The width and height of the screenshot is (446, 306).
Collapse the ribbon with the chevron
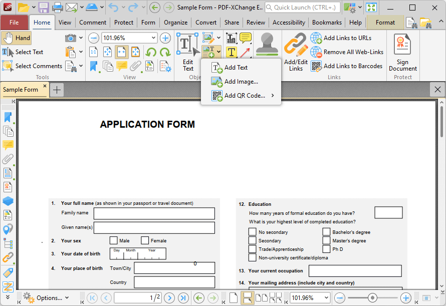coord(440,22)
